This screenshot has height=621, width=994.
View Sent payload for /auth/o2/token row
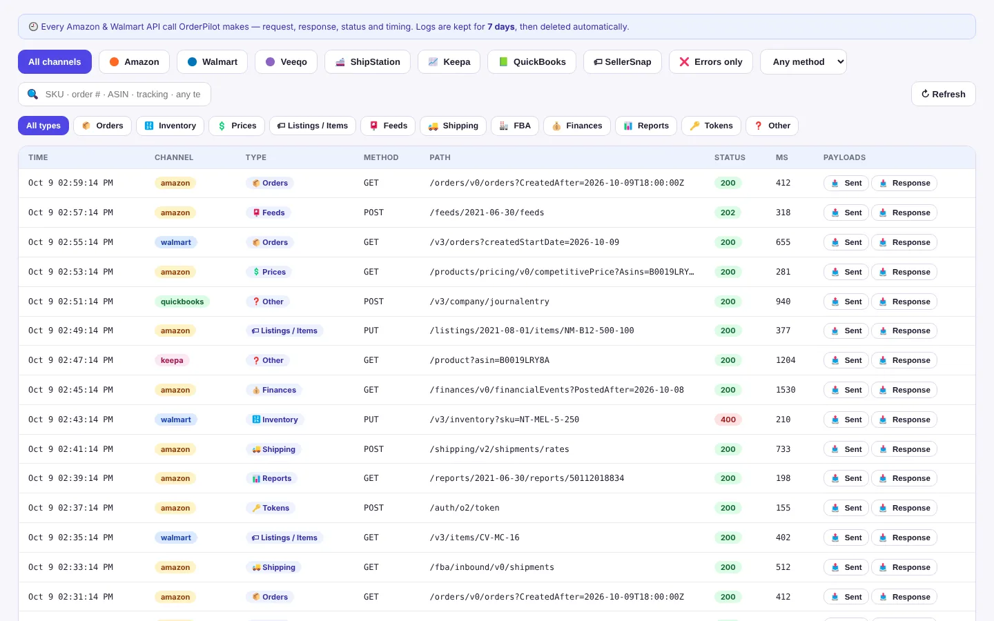[846, 508]
